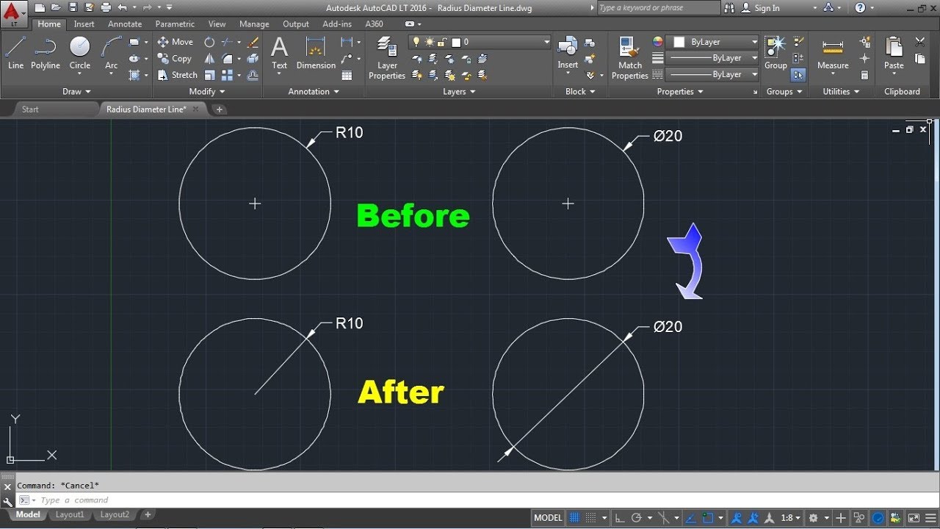Toggle annotation objects visibility in status bar
Image resolution: width=940 pixels, height=529 pixels.
(737, 518)
